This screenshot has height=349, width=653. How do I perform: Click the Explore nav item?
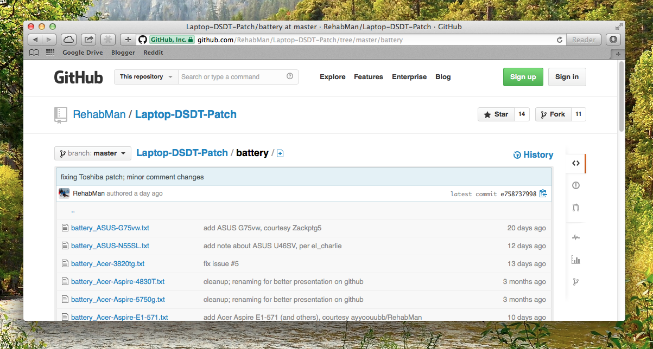333,77
